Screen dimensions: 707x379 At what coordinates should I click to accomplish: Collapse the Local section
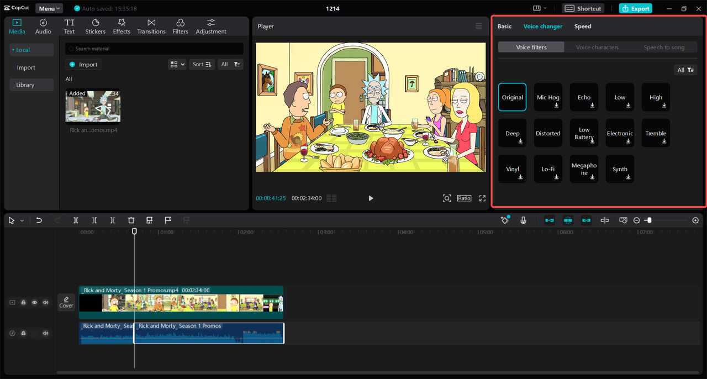click(31, 50)
